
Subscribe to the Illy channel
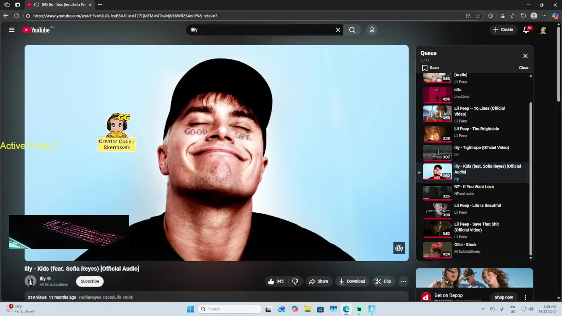tap(90, 281)
